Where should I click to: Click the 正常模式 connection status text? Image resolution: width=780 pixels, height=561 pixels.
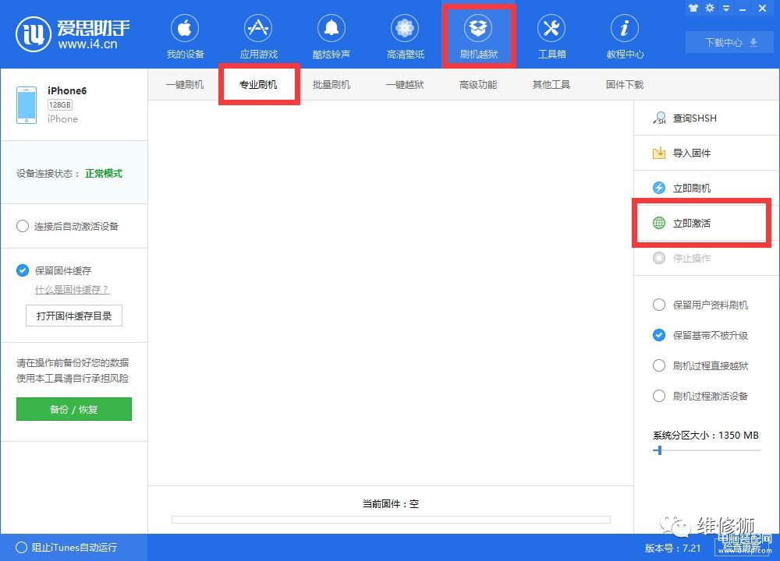click(104, 174)
